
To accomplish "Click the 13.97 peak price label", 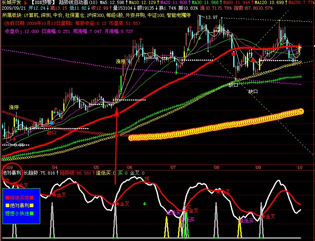I will pos(212,17).
